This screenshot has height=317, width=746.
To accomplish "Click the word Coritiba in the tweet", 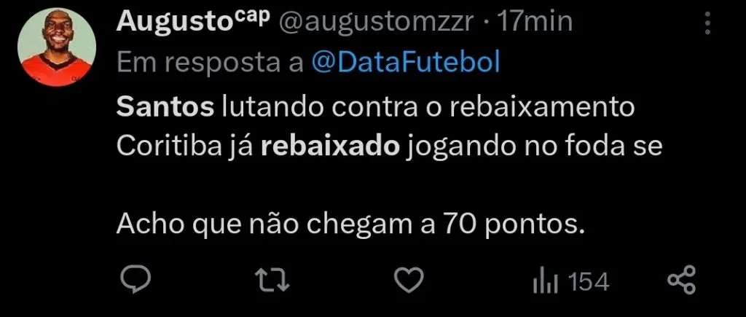I will coord(168,147).
